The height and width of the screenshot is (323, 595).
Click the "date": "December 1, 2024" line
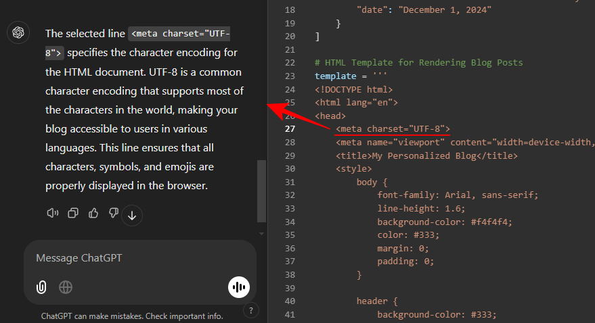[x=424, y=10]
